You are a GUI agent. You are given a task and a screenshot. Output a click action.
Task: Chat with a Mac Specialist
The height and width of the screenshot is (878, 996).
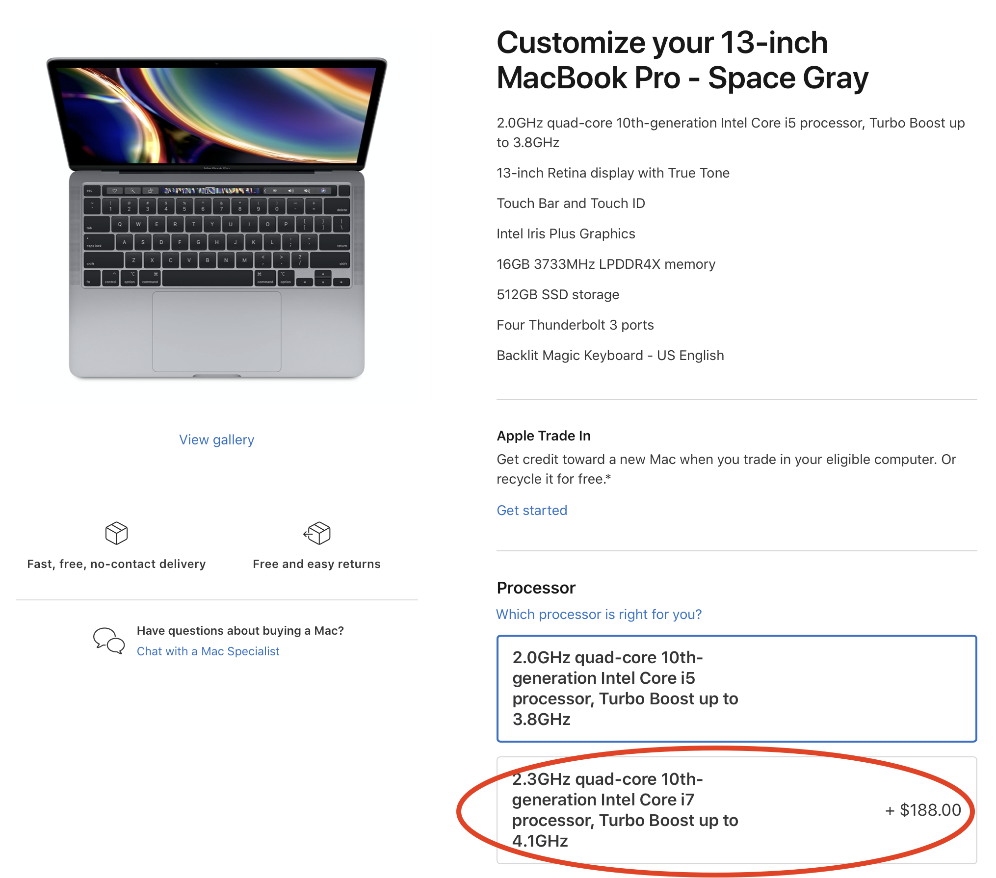pyautogui.click(x=208, y=651)
